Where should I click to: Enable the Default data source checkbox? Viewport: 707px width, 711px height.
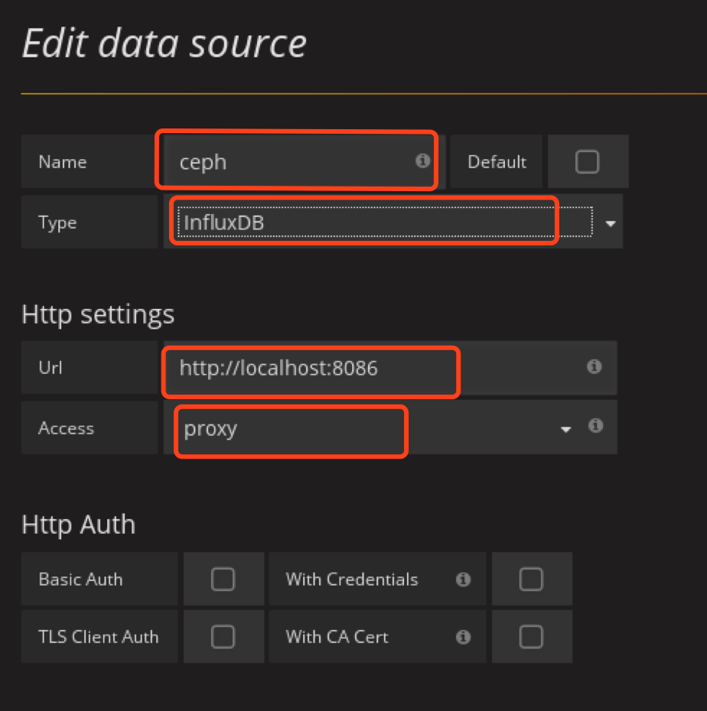(x=587, y=162)
